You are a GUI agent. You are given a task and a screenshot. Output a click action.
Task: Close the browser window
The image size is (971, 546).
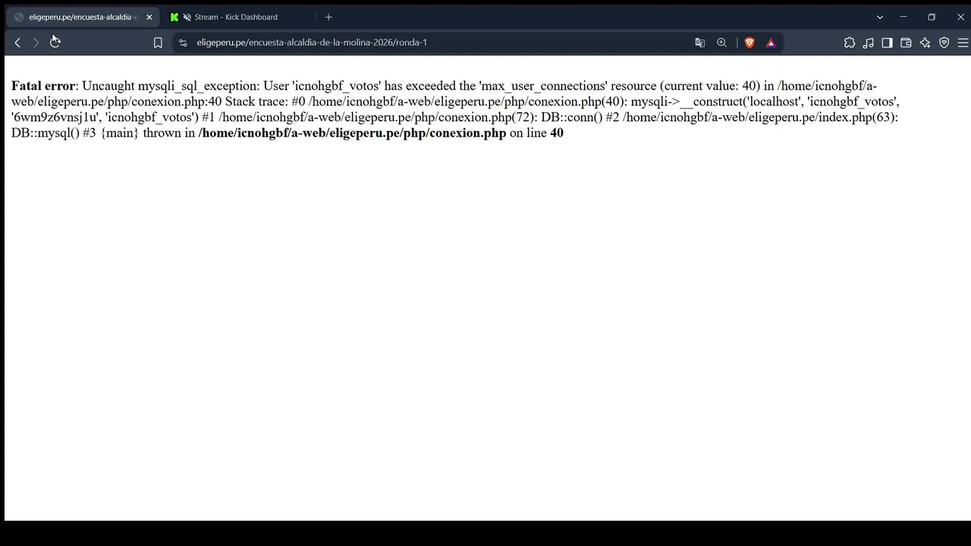coord(960,17)
